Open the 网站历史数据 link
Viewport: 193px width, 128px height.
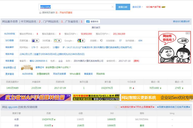60,74
